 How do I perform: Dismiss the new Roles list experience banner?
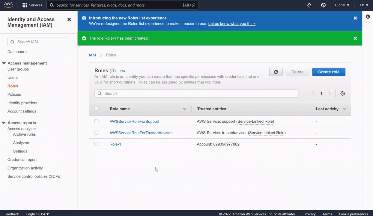click(355, 18)
